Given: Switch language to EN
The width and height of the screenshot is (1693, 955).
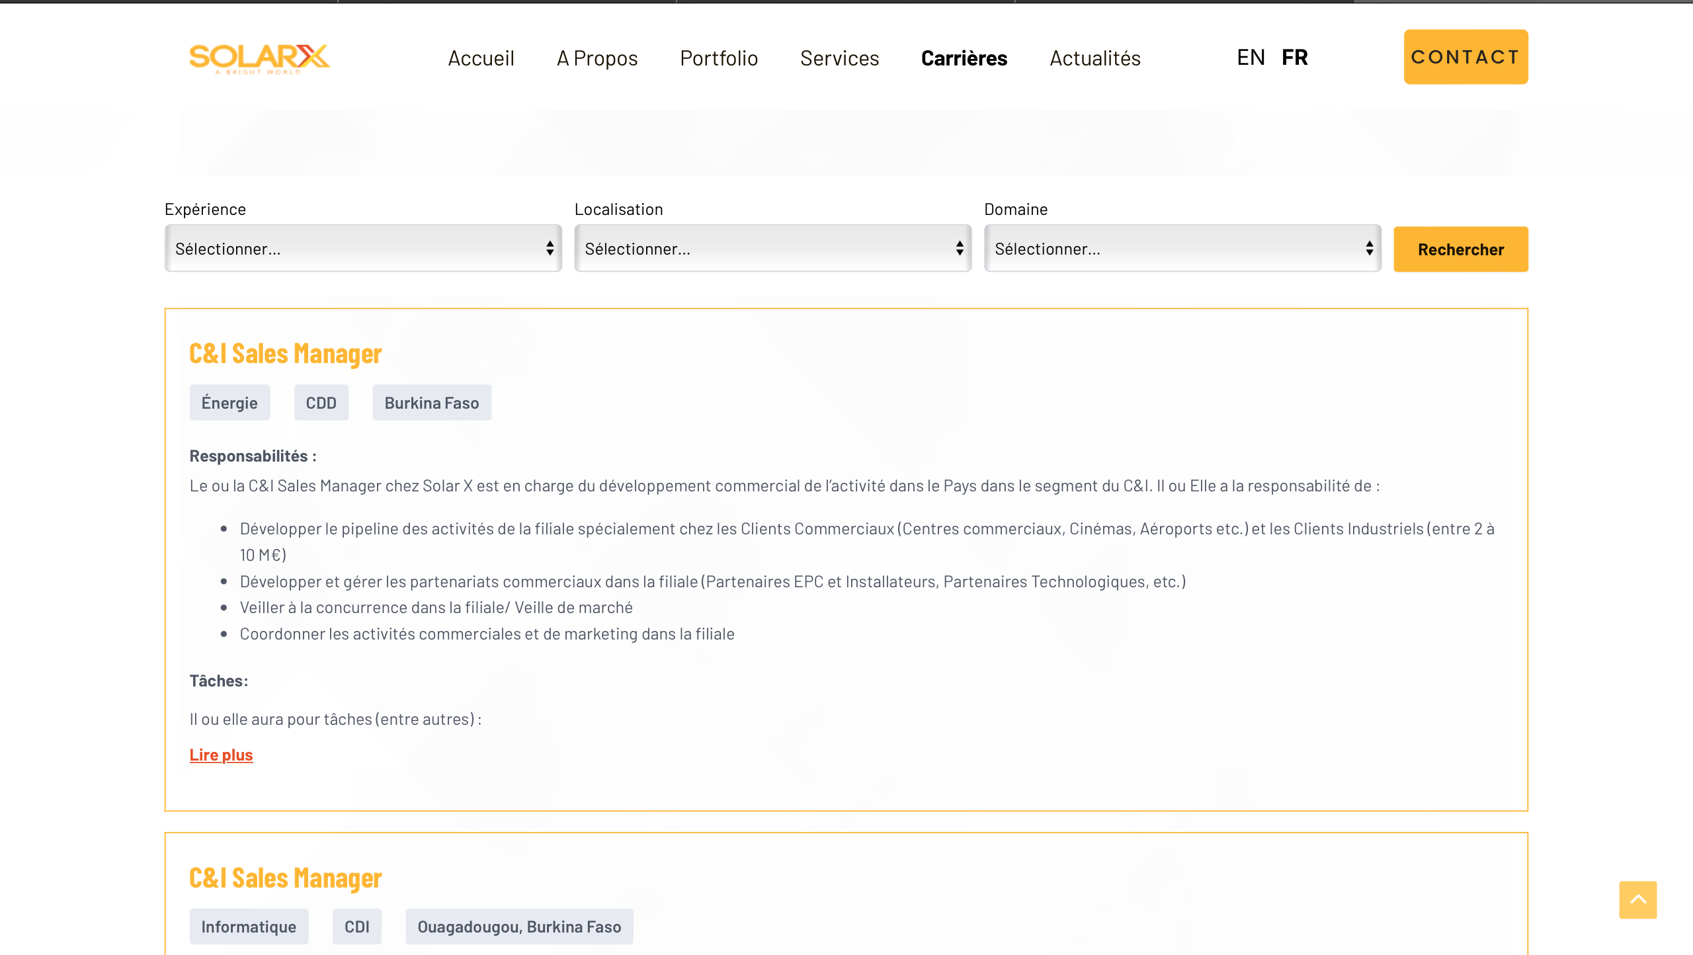Looking at the screenshot, I should [1250, 58].
